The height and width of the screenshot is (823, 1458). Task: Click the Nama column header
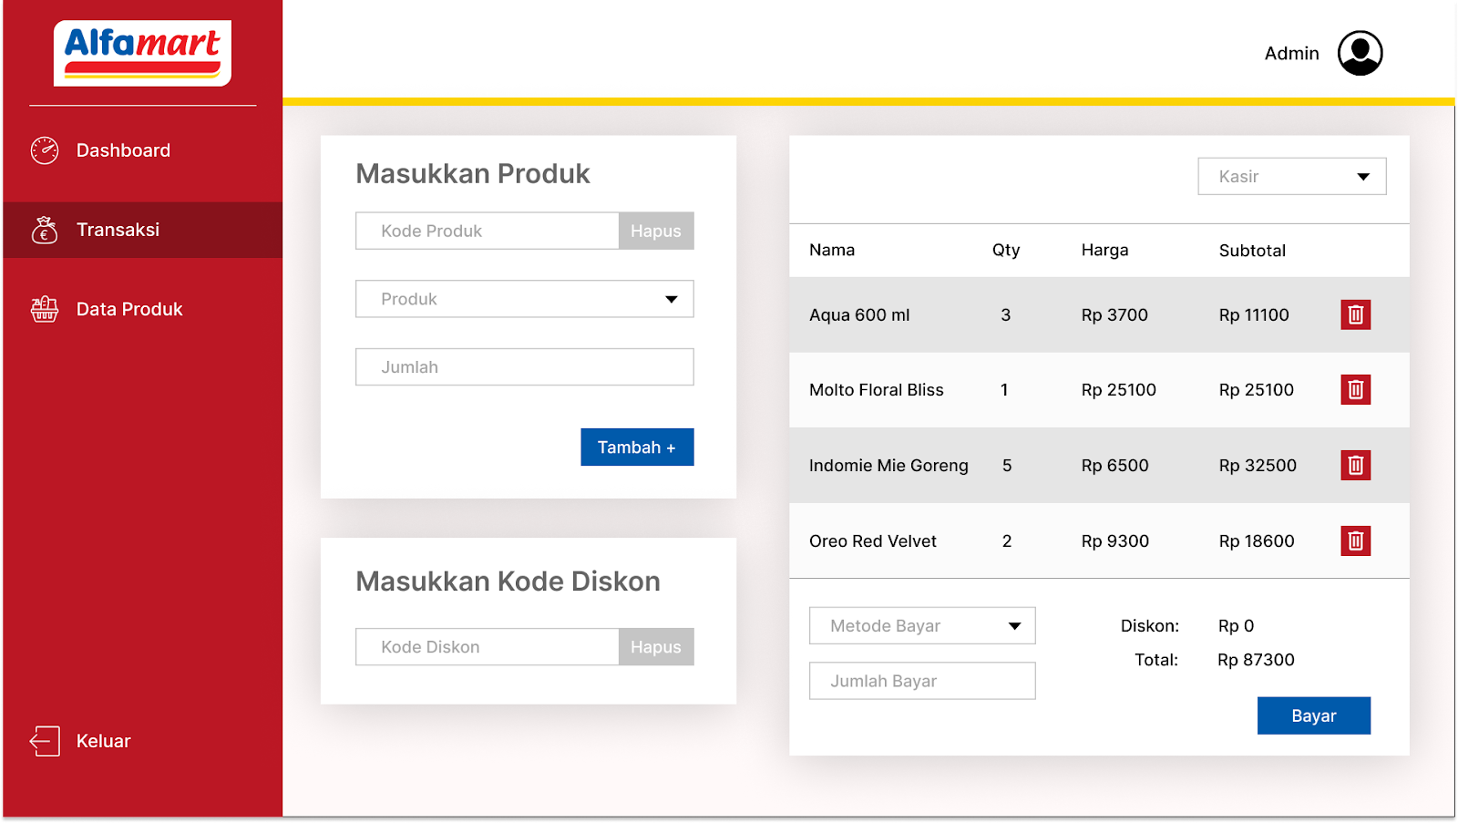tap(832, 250)
